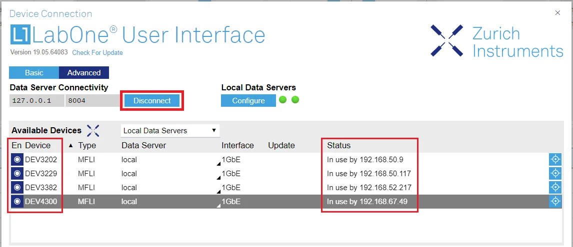Click the Device column header
This screenshot has width=573, height=247.
tap(37, 146)
